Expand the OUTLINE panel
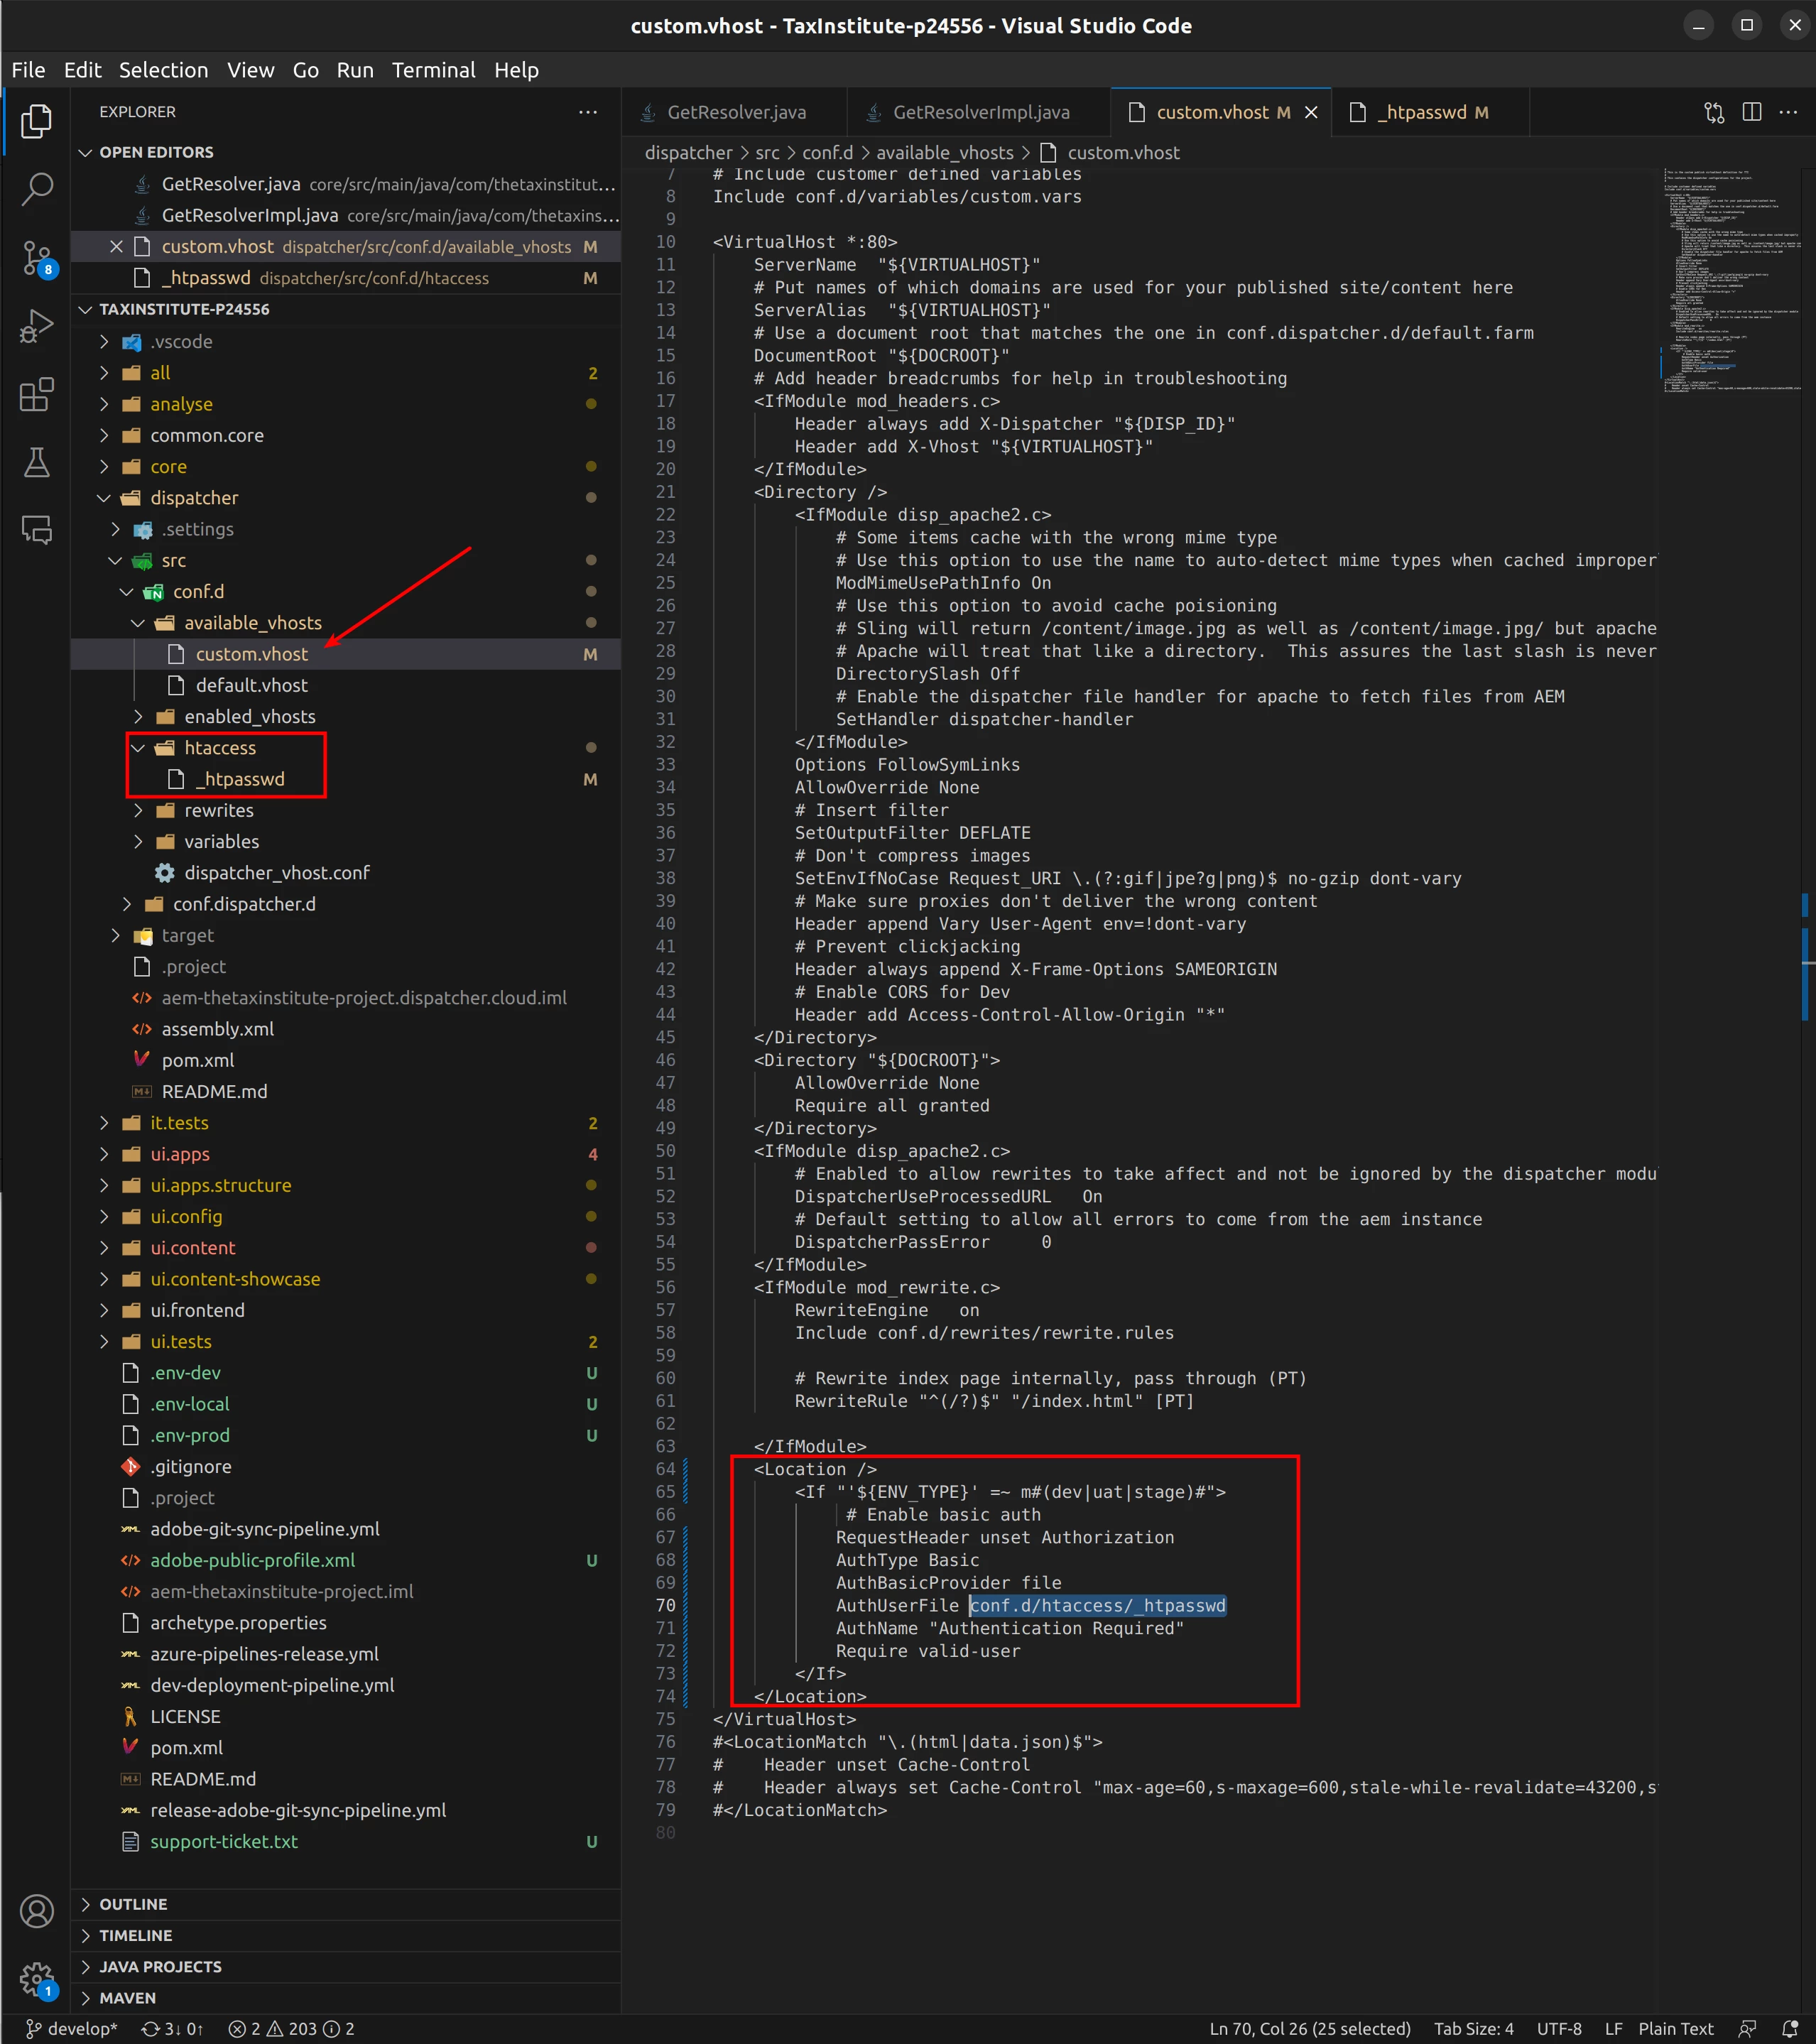The image size is (1816, 2044). pos(132,1904)
